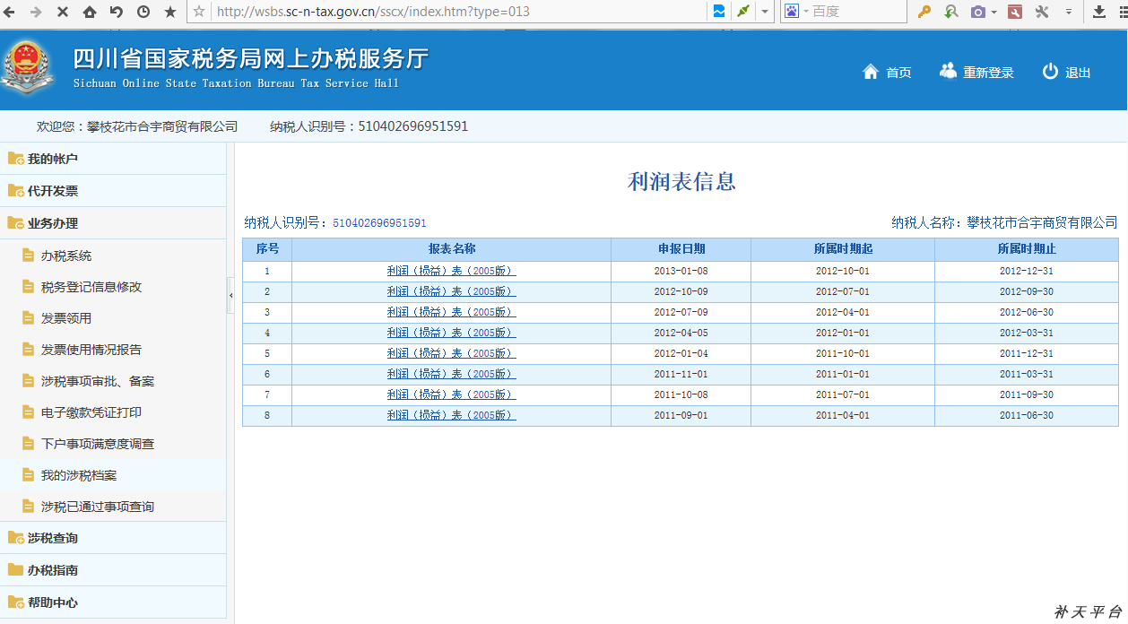Click the 利润表信息 page title

pyautogui.click(x=681, y=182)
